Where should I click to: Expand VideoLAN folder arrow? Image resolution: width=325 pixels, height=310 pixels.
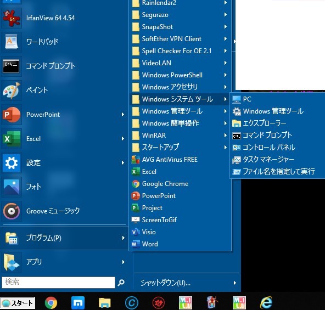[225, 63]
